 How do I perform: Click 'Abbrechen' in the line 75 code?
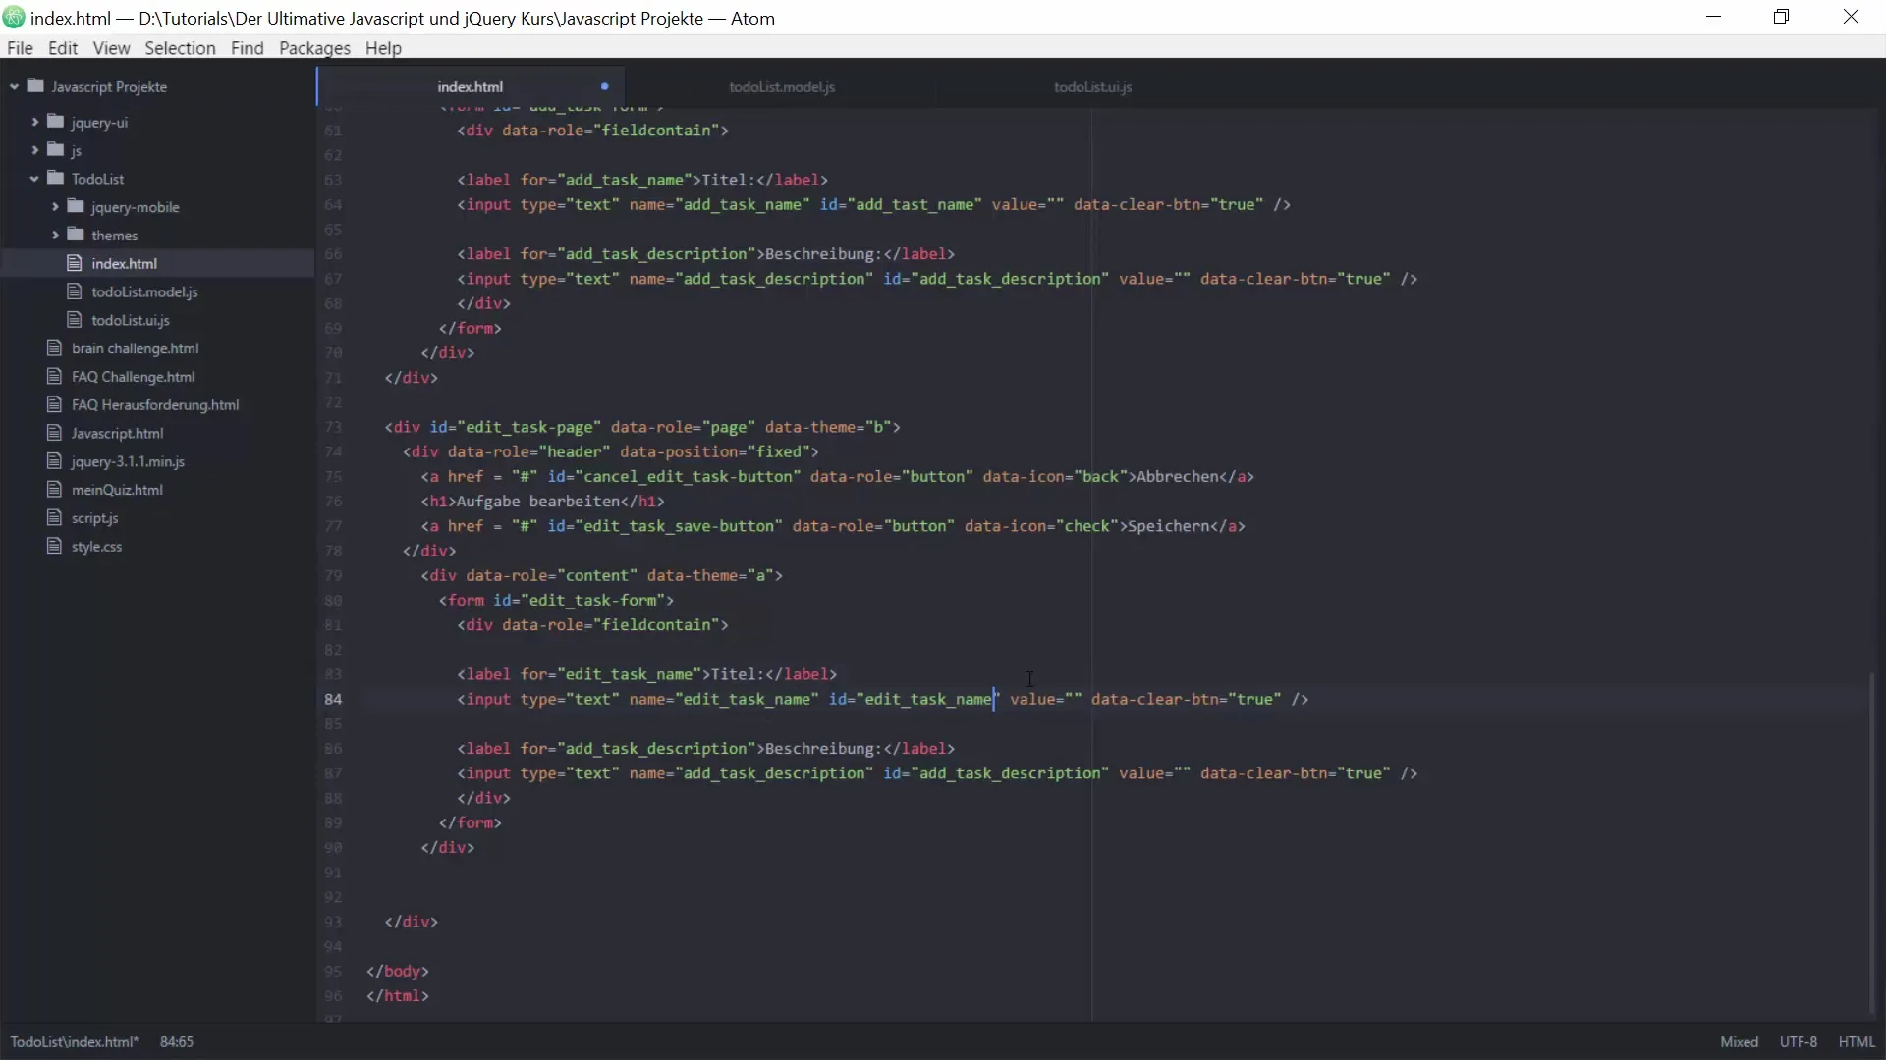click(1178, 476)
